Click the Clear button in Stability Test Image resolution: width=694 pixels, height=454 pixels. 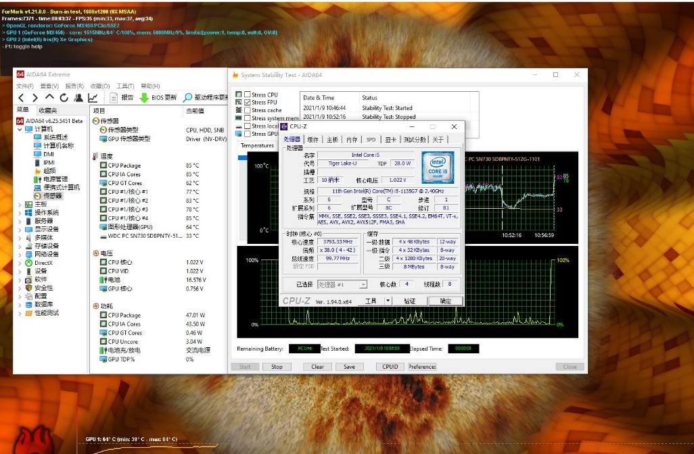[317, 367]
